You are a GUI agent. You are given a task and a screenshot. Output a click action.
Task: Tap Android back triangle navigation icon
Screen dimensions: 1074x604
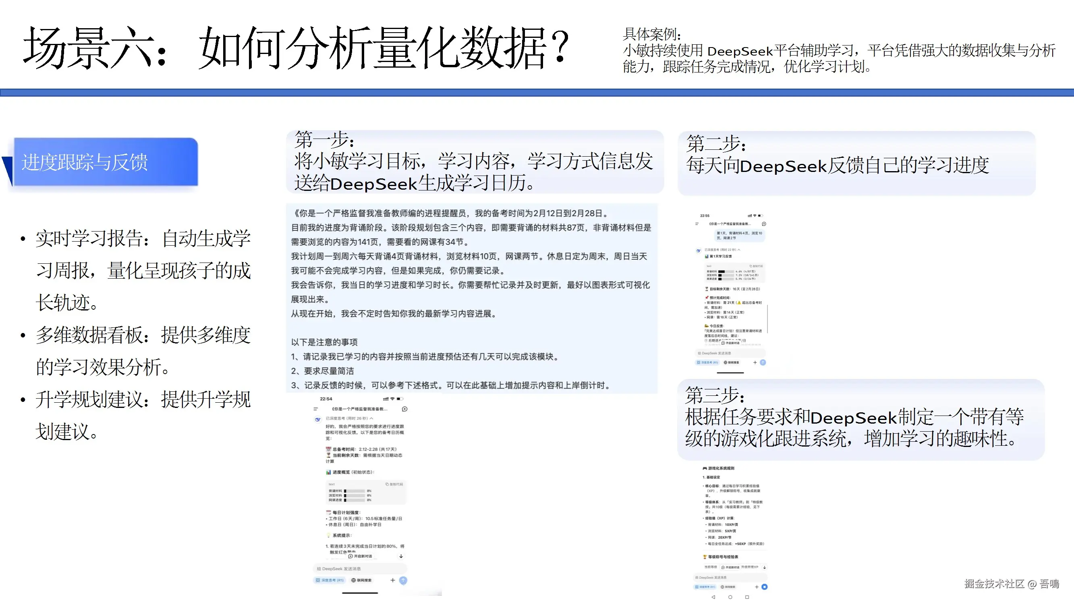point(713,597)
